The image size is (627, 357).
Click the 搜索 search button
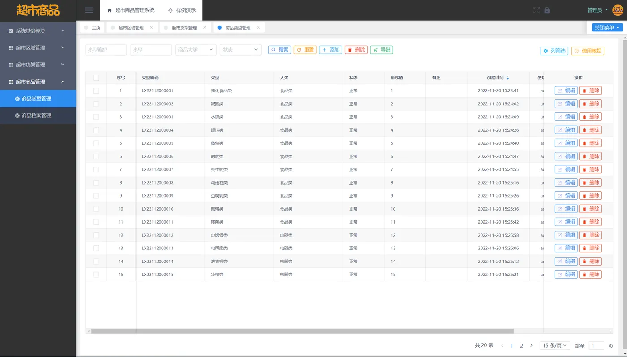coord(279,50)
